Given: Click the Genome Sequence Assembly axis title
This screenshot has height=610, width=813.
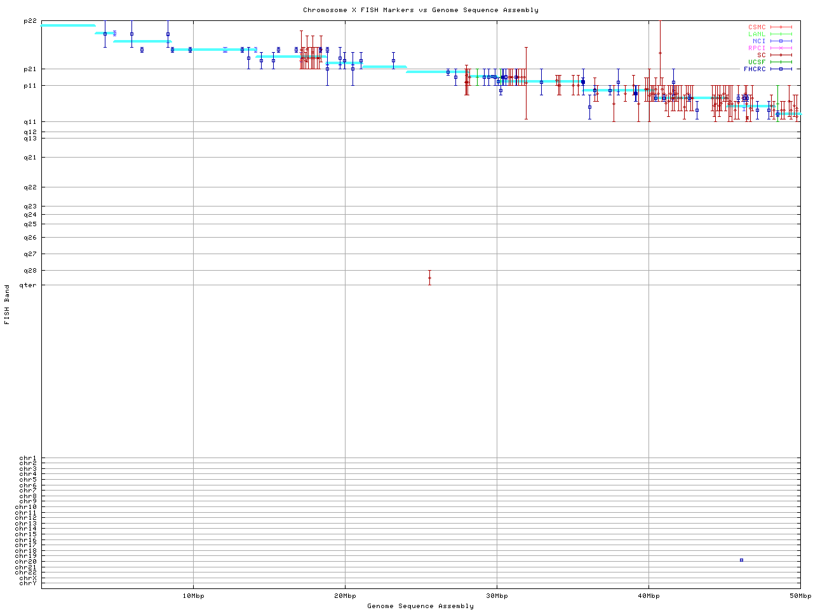Looking at the screenshot, I should click(420, 606).
